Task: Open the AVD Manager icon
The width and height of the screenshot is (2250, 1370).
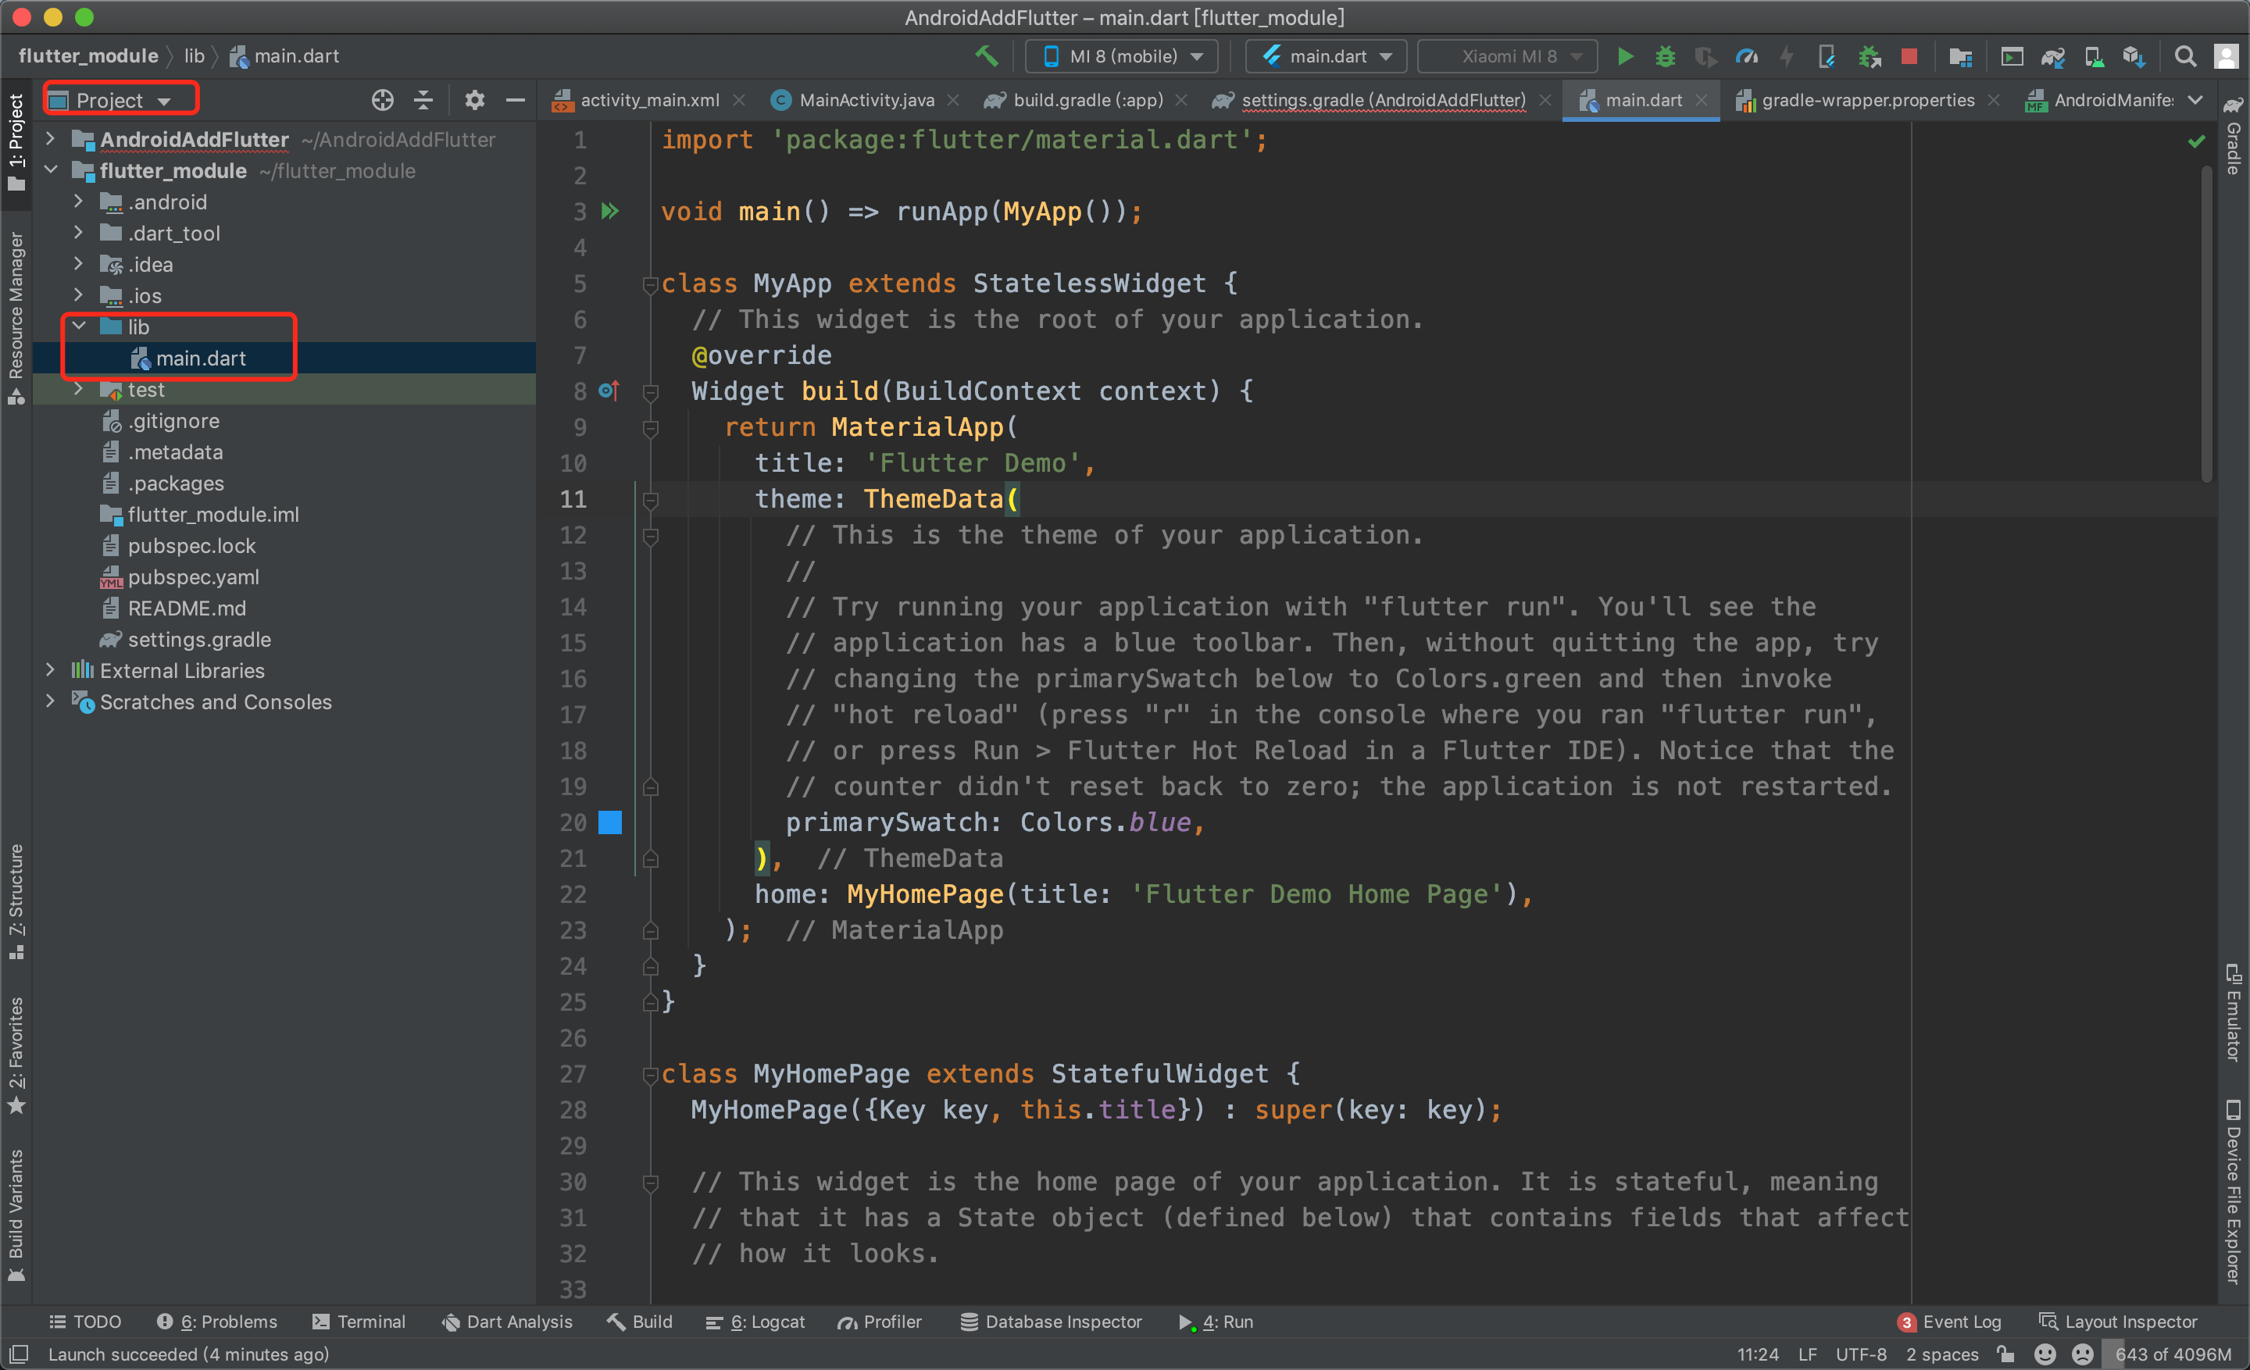Action: pyautogui.click(x=2094, y=56)
